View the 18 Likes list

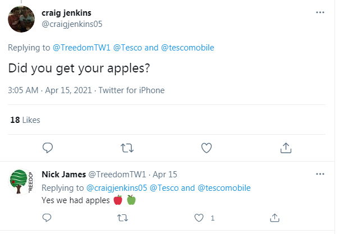tap(25, 120)
